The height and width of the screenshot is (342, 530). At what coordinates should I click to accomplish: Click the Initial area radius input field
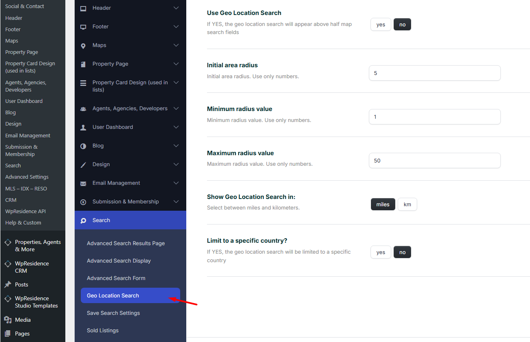[434, 73]
